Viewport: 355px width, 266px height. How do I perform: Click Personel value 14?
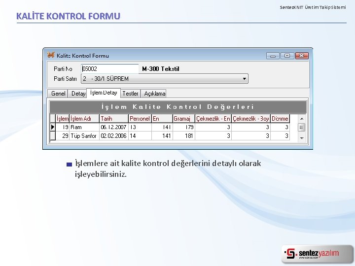click(140, 136)
